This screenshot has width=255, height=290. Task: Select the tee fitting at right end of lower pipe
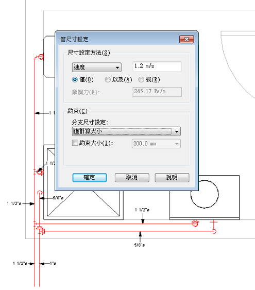click(214, 227)
